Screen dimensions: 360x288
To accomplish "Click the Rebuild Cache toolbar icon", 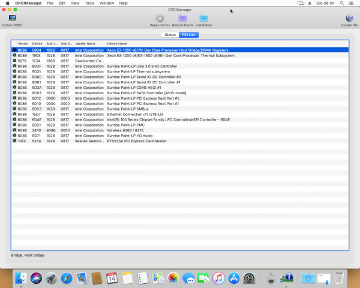I will tap(182, 19).
